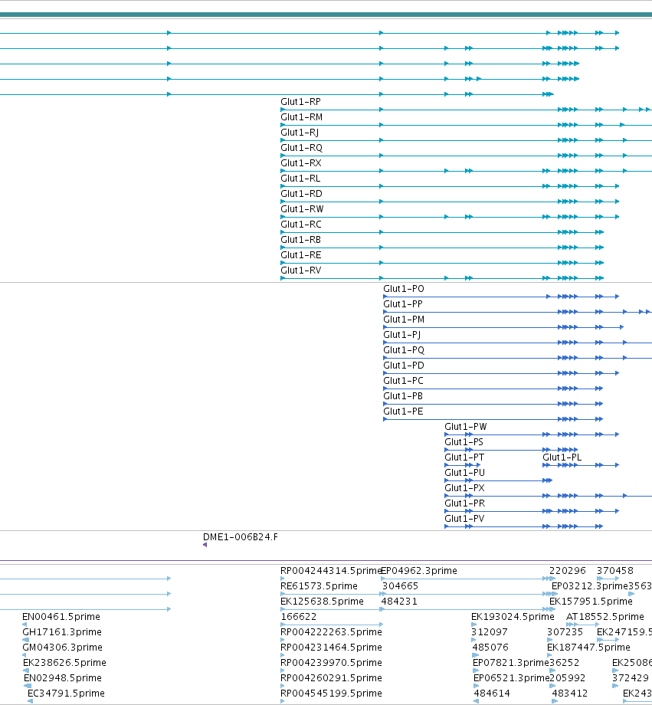Image resolution: width=652 pixels, height=705 pixels.
Task: Choose the EN02948.5prime EST label
Action: [x=63, y=677]
